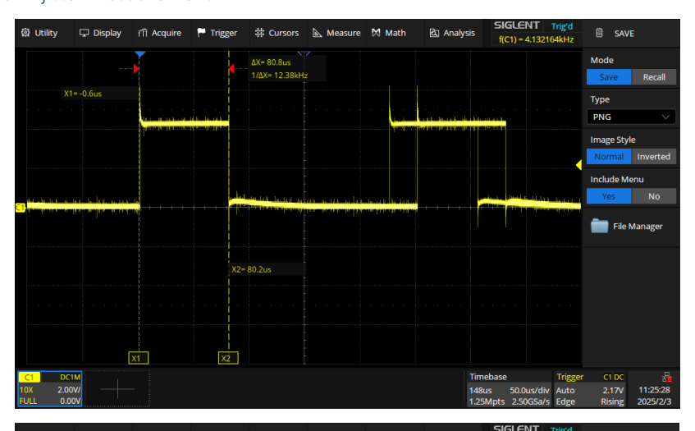This screenshot has height=431, width=695.
Task: Click the 50.0us/div timebase value
Action: 529,390
